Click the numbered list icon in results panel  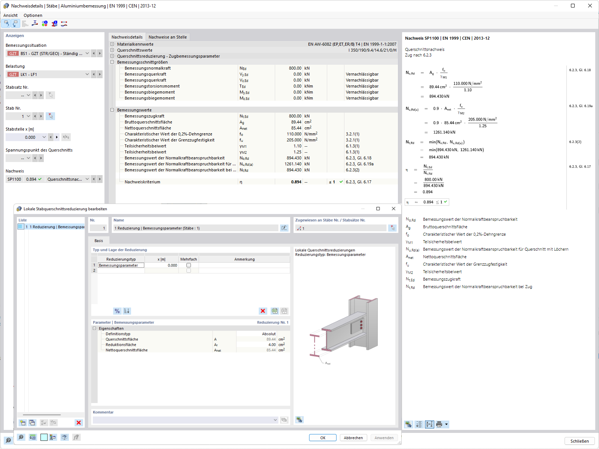tap(419, 424)
